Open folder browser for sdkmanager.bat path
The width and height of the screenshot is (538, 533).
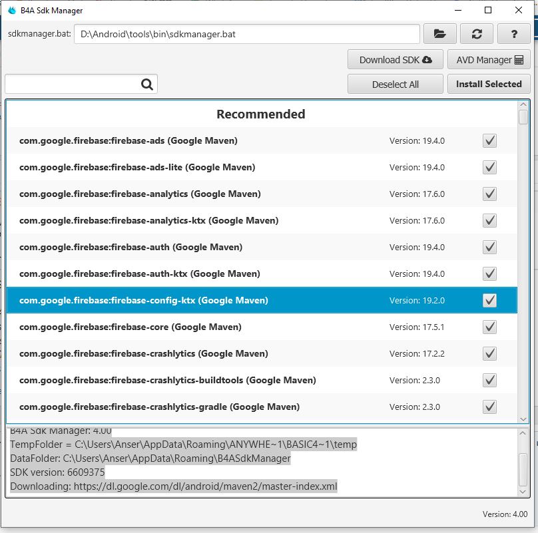click(x=440, y=34)
